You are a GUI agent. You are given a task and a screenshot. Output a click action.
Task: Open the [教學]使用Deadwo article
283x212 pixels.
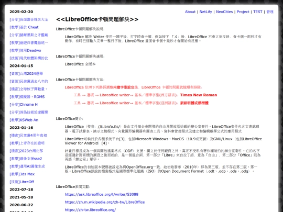tap(25, 50)
